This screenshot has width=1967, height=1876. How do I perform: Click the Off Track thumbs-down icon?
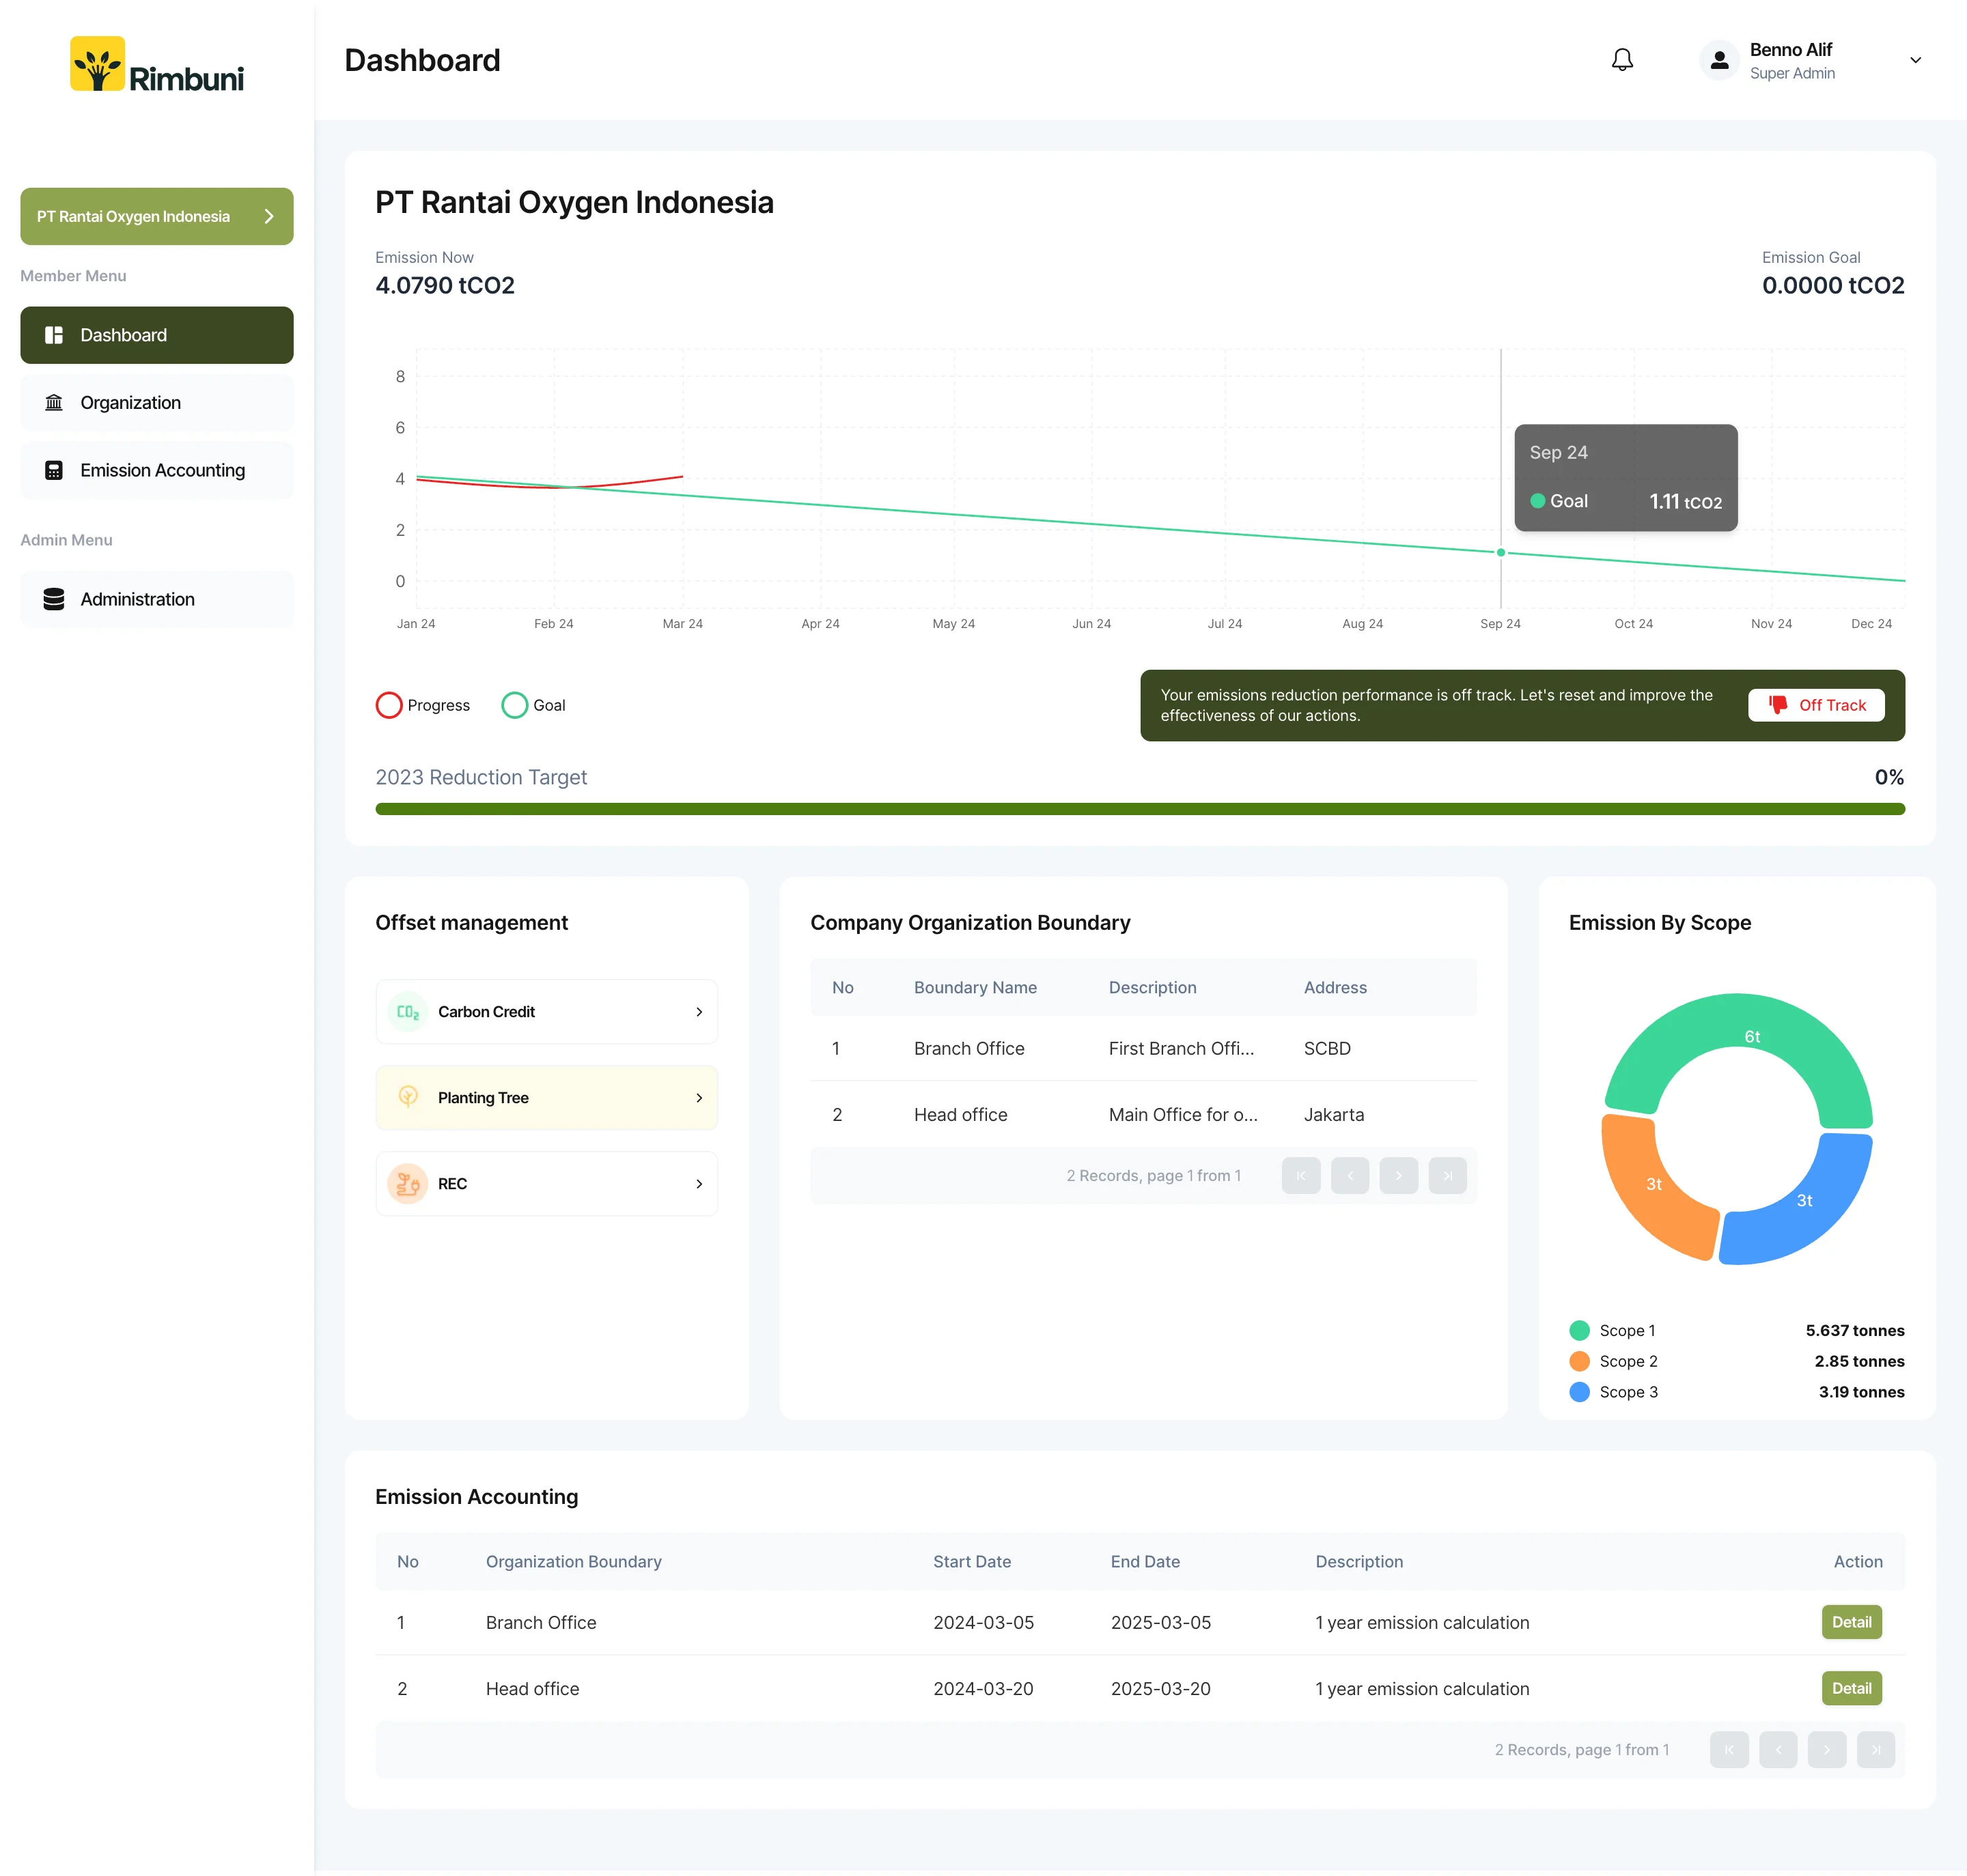tap(1778, 704)
